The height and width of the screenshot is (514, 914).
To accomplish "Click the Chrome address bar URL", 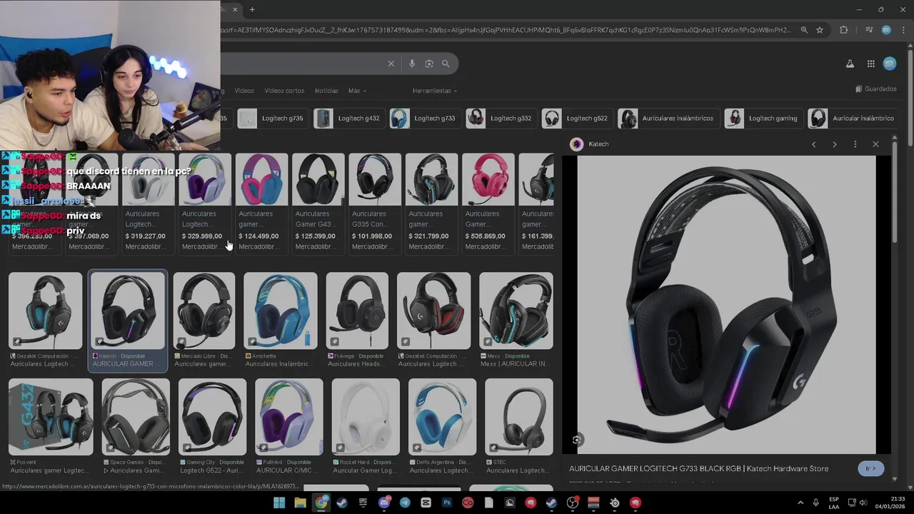I will [x=506, y=30].
